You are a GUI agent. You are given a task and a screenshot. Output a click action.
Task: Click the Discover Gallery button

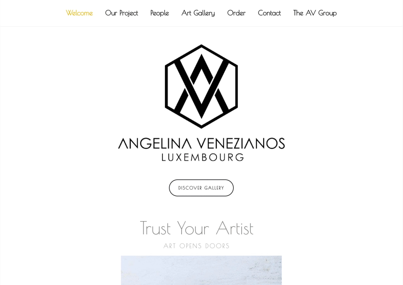pyautogui.click(x=201, y=188)
